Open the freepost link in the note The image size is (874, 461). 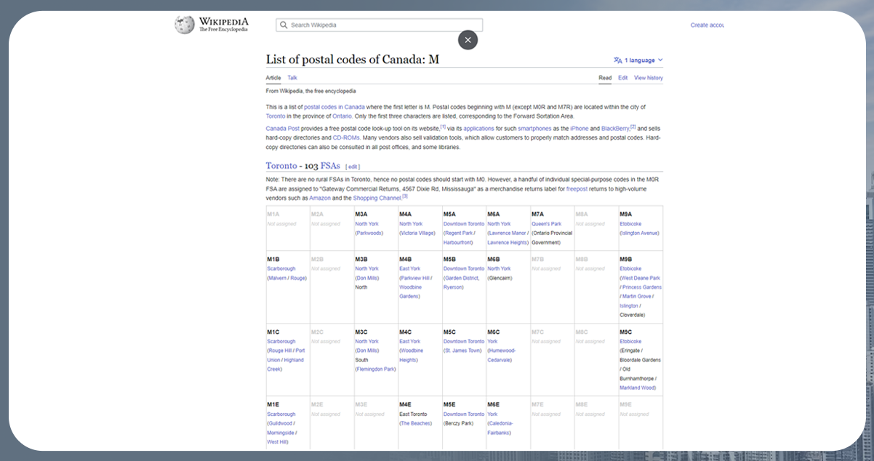[x=578, y=189]
